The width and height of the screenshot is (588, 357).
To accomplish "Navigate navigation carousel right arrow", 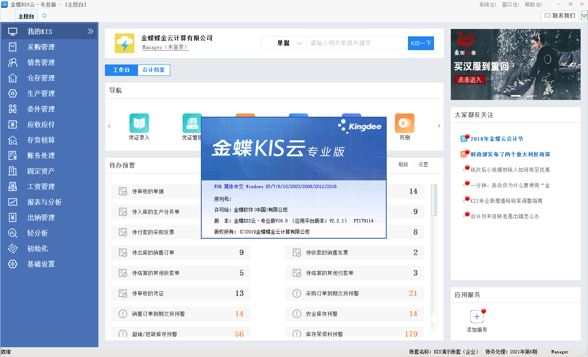I will tap(439, 126).
